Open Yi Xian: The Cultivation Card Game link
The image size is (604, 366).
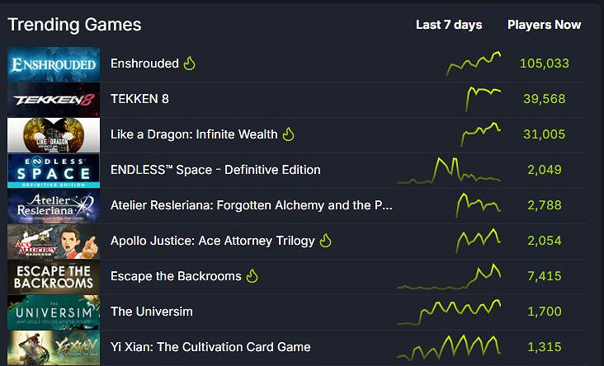(210, 347)
